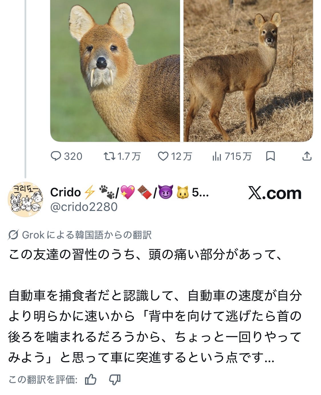Viewport: 321px width, 395px height.
Task: Tap the @crido2280 handle
Action: coord(84,207)
